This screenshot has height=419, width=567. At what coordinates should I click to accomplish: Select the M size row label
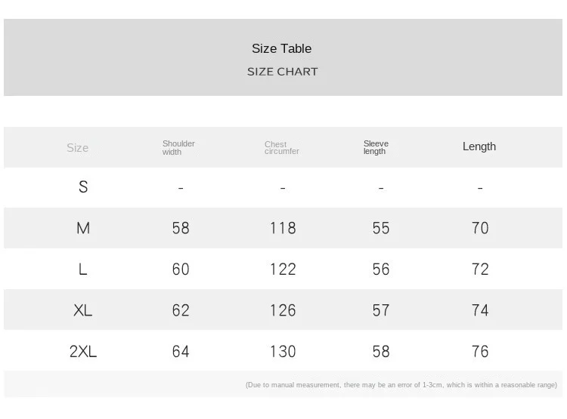tap(83, 228)
